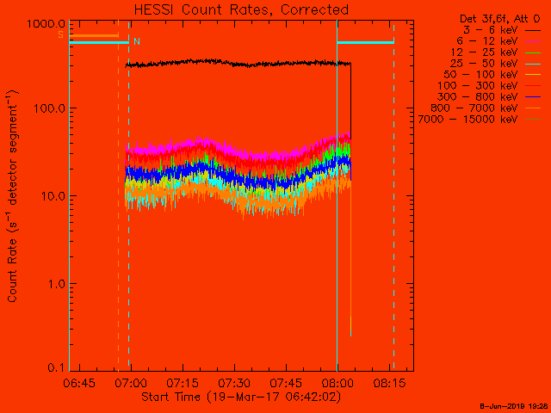
Task: Click the orange S horizontal interval bar
Action: coord(94,35)
